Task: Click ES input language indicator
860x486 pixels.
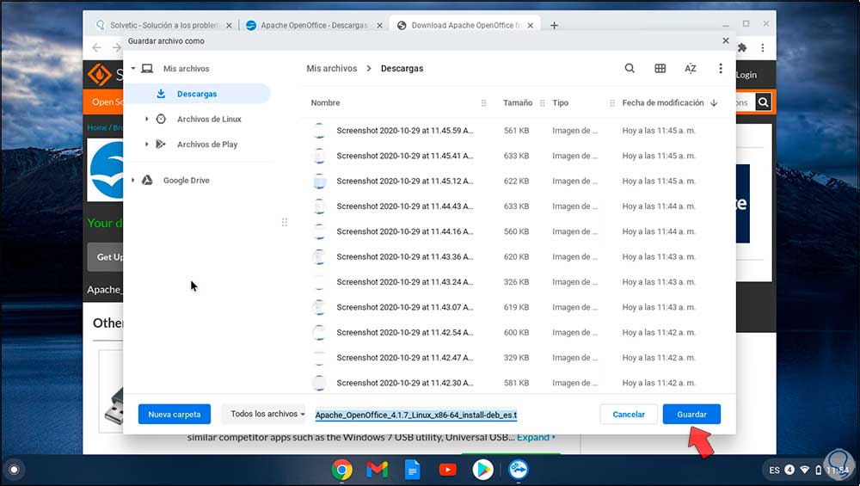Action: tap(775, 471)
